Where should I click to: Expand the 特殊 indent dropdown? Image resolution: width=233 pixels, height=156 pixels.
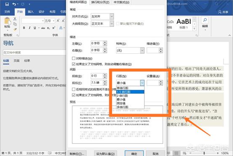click(x=130, y=50)
